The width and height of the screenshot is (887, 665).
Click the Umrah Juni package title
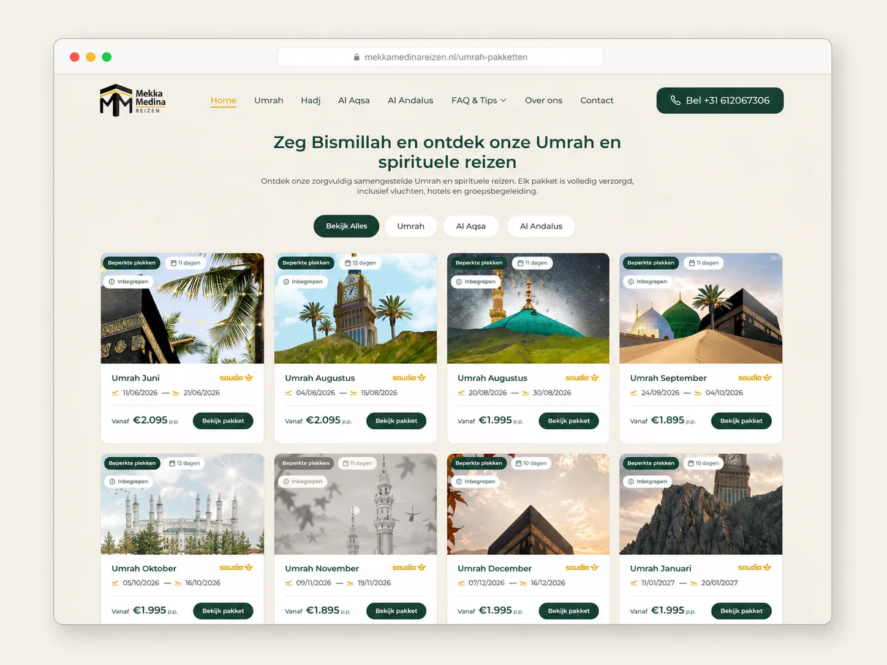click(x=135, y=378)
